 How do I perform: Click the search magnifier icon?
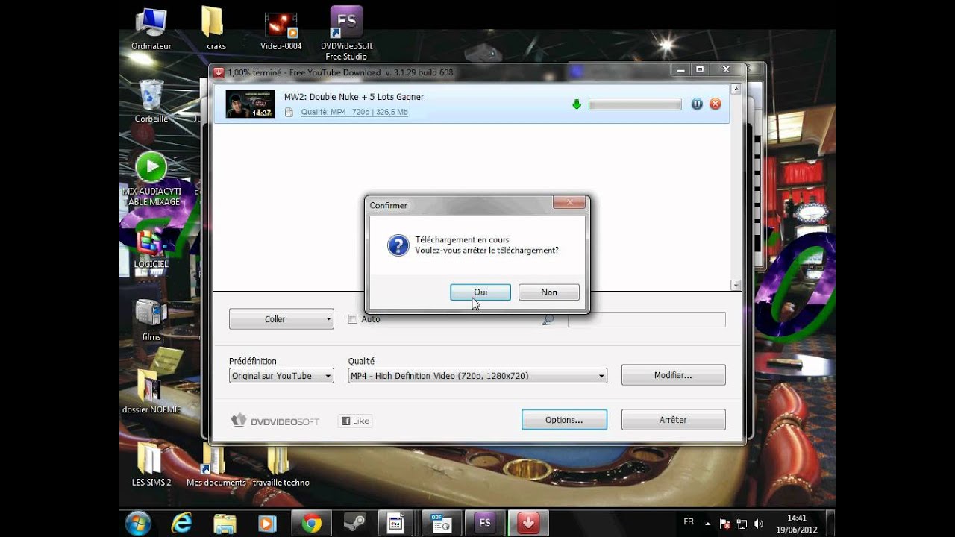click(x=548, y=319)
